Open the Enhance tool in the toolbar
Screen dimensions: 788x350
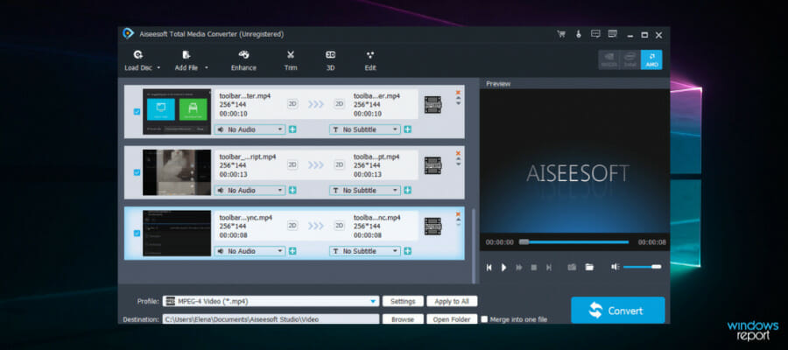coord(243,60)
